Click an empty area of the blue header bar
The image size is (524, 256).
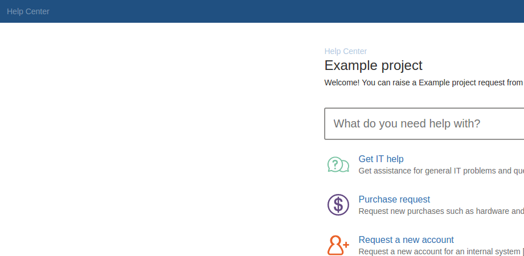point(267,11)
